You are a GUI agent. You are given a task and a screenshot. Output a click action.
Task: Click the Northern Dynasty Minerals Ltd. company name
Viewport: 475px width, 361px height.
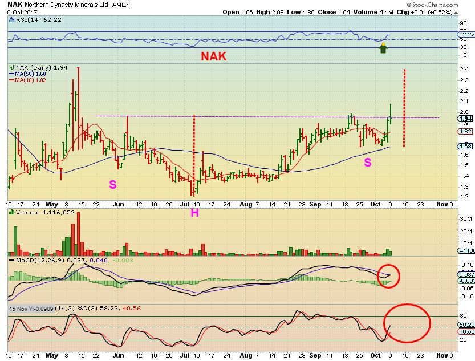point(67,5)
